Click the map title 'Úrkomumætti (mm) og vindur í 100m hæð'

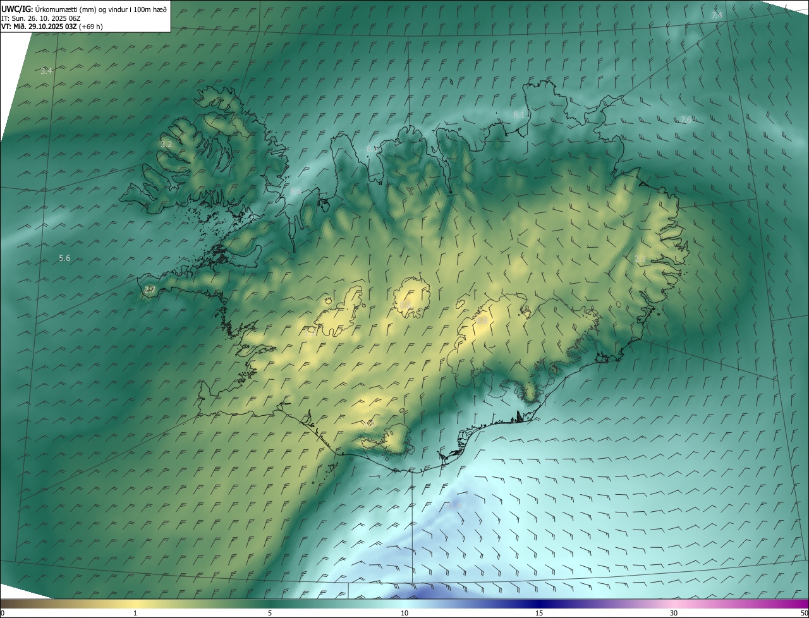(x=100, y=9)
